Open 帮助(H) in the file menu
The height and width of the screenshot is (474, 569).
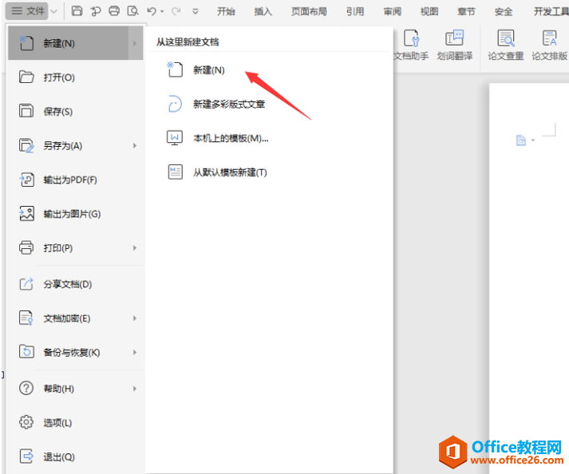click(x=76, y=389)
